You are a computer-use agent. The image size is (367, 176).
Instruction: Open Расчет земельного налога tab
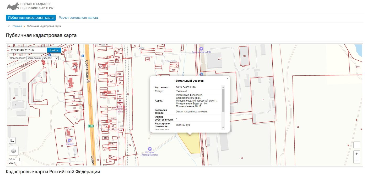click(x=78, y=18)
